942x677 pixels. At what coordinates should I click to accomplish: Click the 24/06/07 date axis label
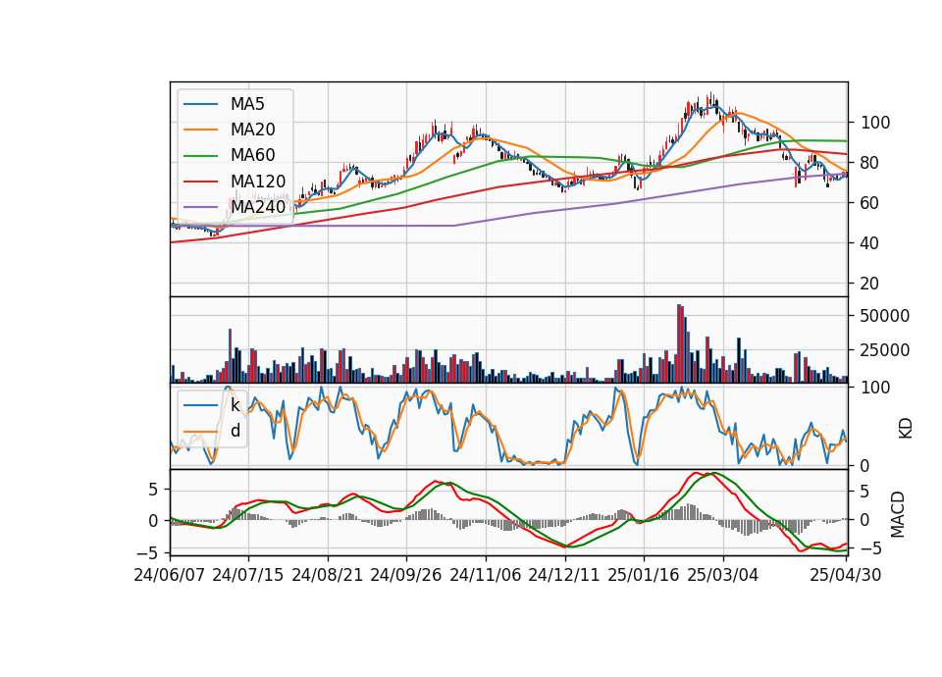[170, 575]
